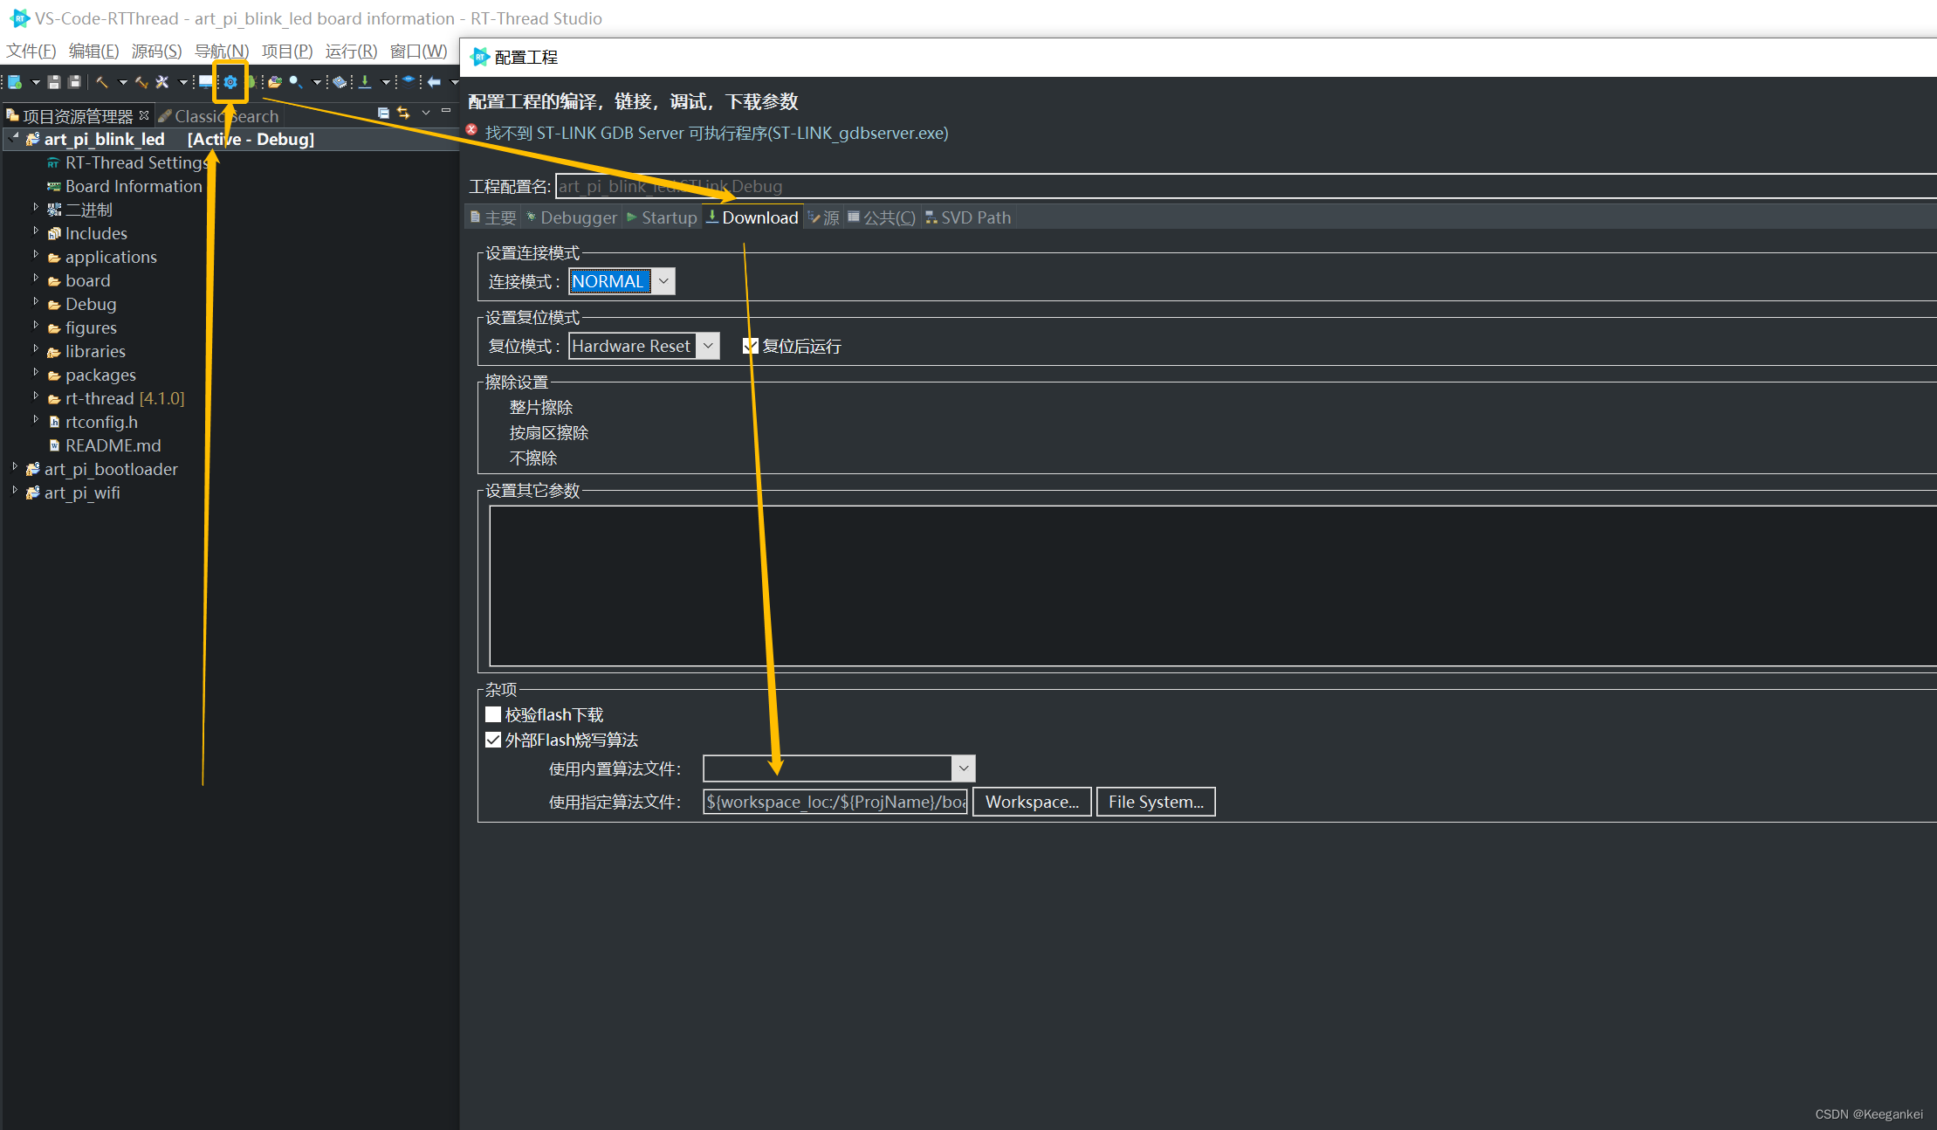The height and width of the screenshot is (1130, 1937).
Task: Click the green download arrow toolbar icon
Action: click(x=365, y=82)
